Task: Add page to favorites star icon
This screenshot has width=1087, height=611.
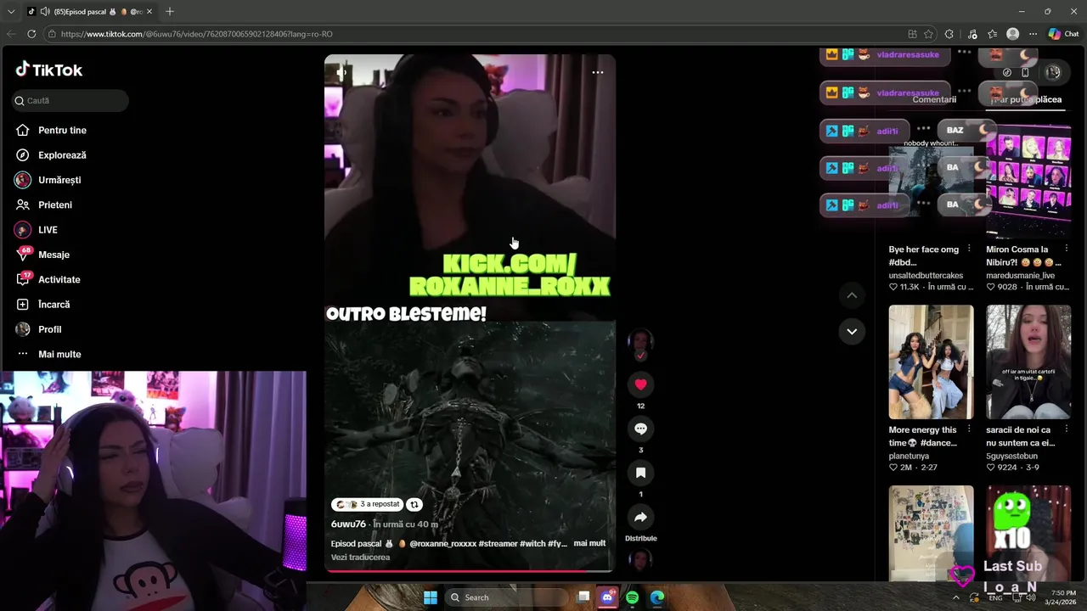Action: [929, 34]
